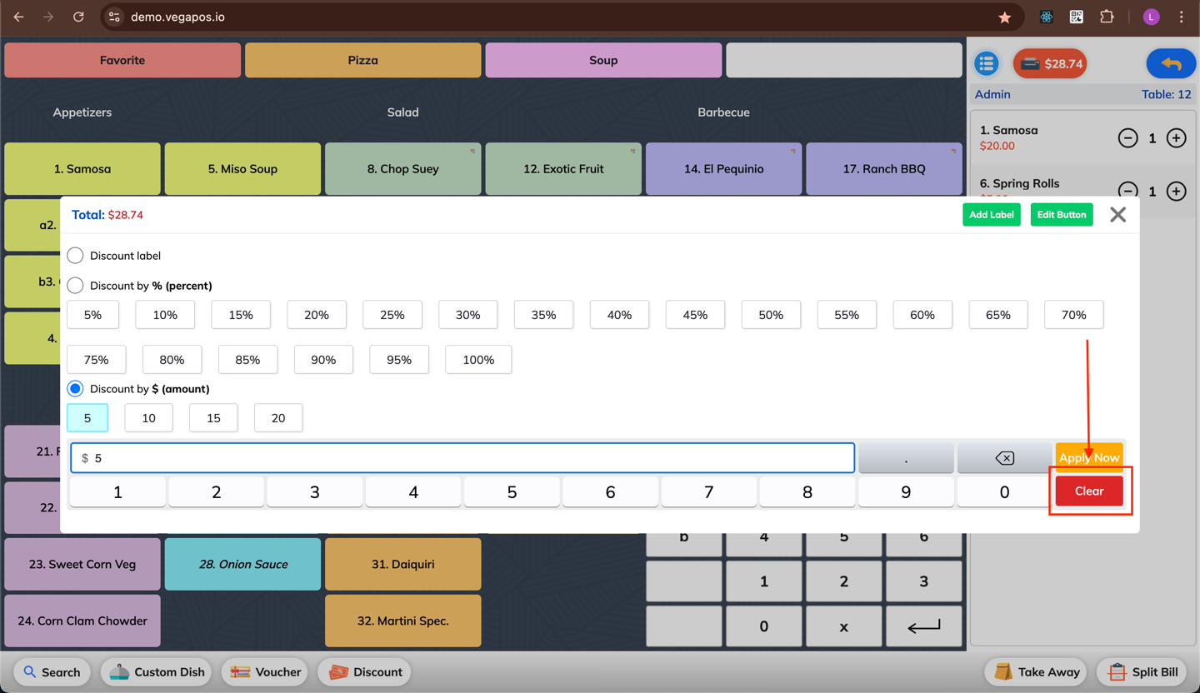Image resolution: width=1200 pixels, height=693 pixels.
Task: Click the Edit Button green button
Action: coord(1062,215)
